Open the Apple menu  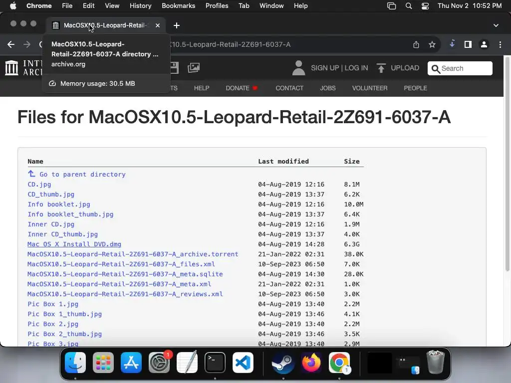tap(13, 6)
